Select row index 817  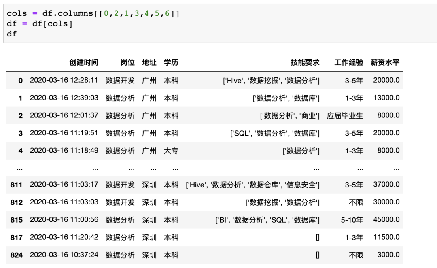pyautogui.click(x=17, y=238)
